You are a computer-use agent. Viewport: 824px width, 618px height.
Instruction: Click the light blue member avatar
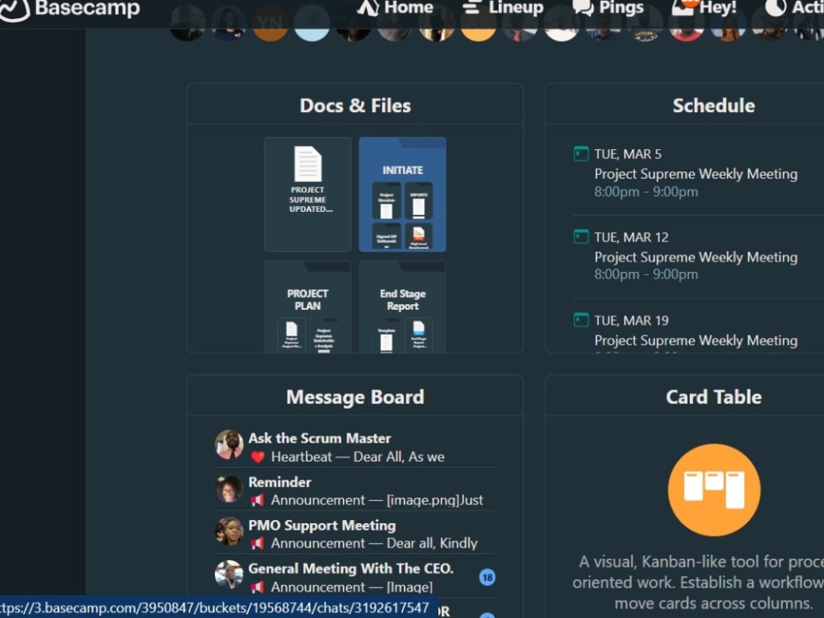pos(311,23)
